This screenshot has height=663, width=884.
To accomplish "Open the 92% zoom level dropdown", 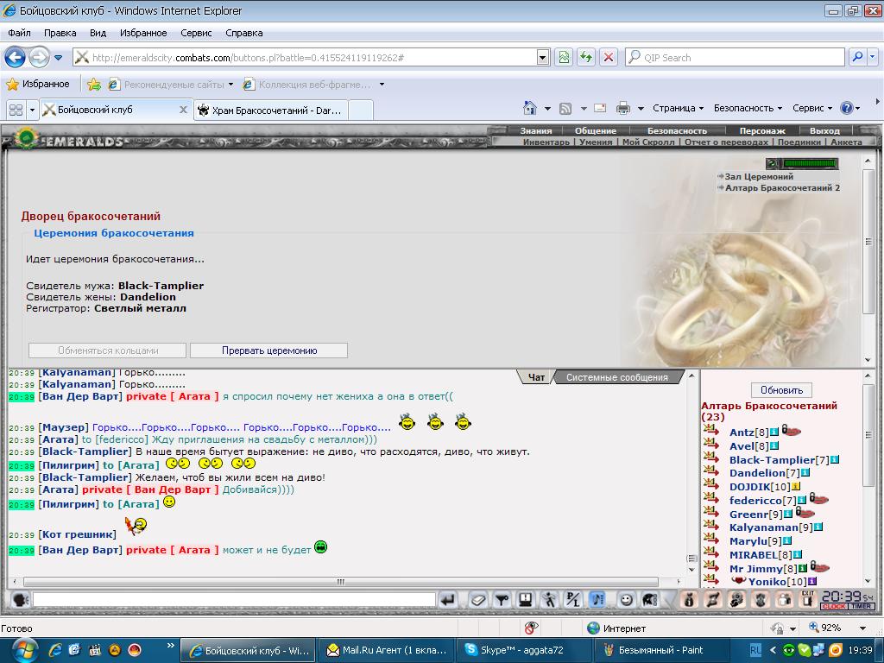I will click(x=862, y=628).
